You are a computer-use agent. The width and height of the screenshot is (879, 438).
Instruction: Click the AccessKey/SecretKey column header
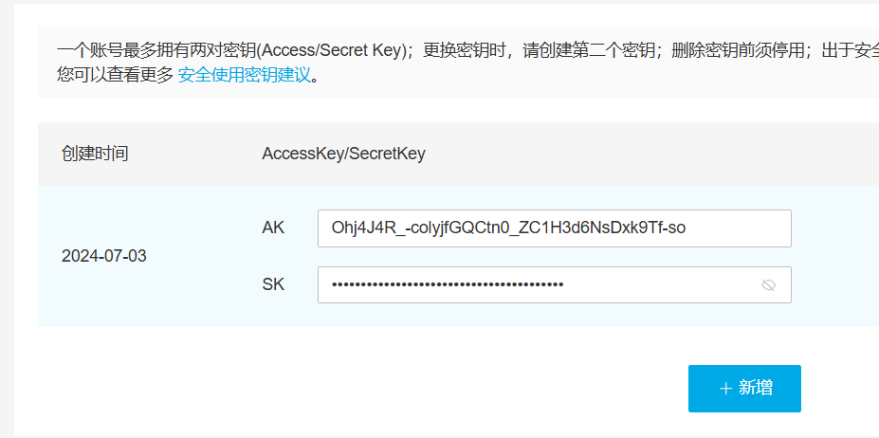(x=343, y=153)
